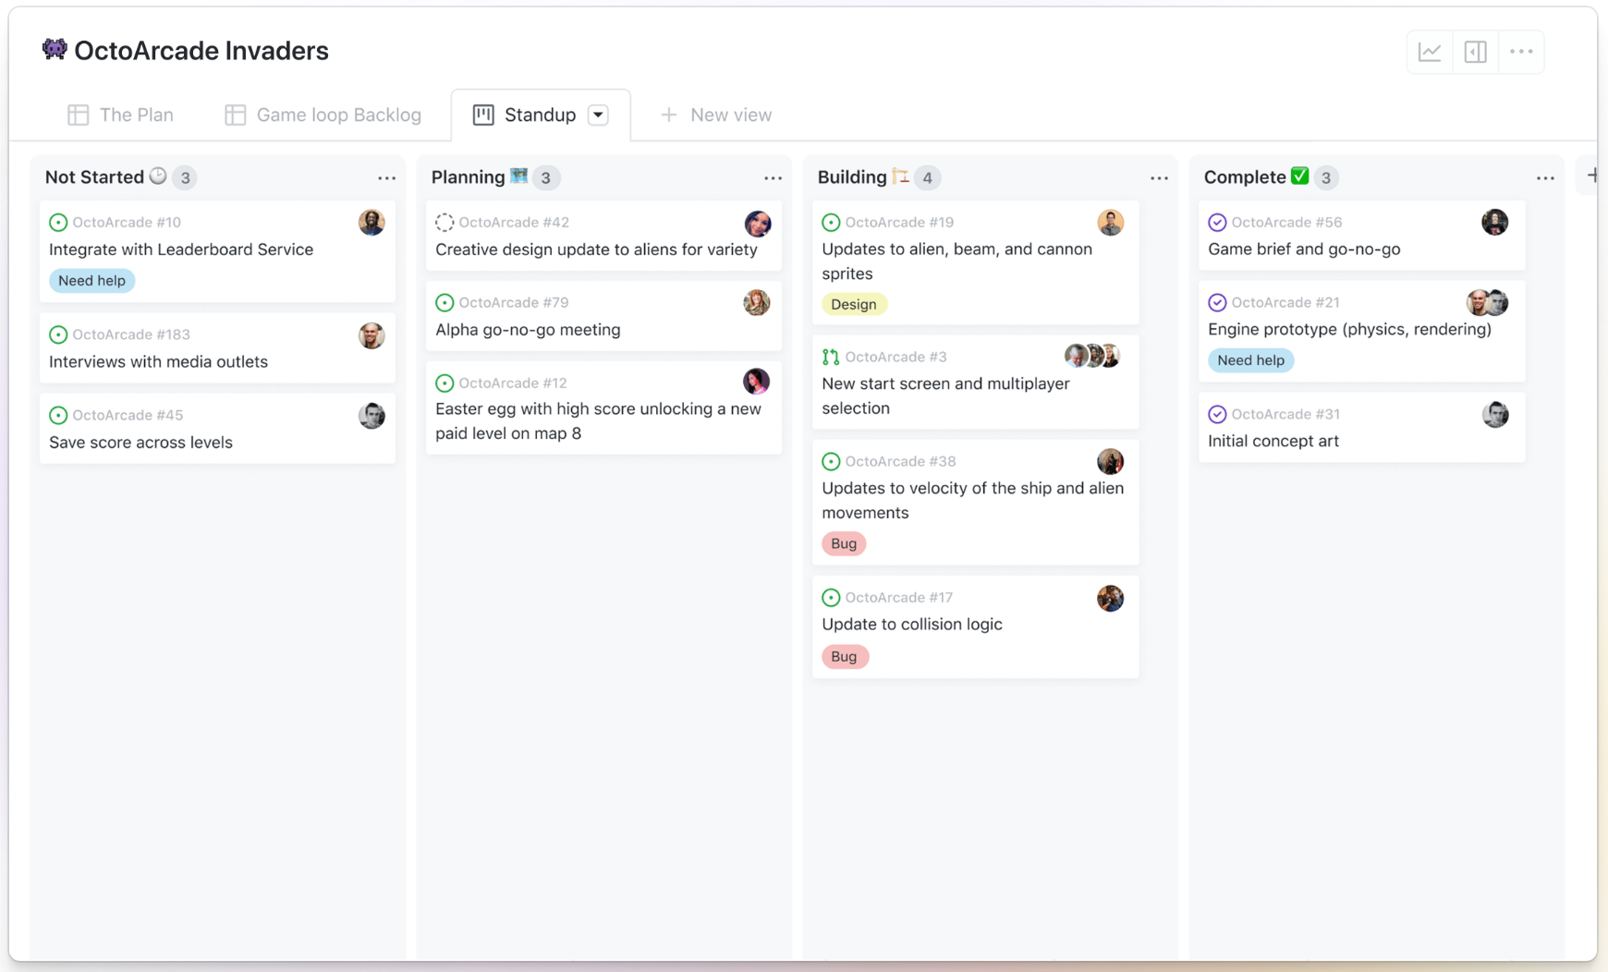Click the Complete column title
This screenshot has height=972, width=1608.
[x=1245, y=177]
